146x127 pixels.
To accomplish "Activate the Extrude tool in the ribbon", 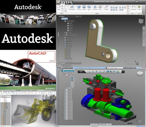I will point(79,8).
